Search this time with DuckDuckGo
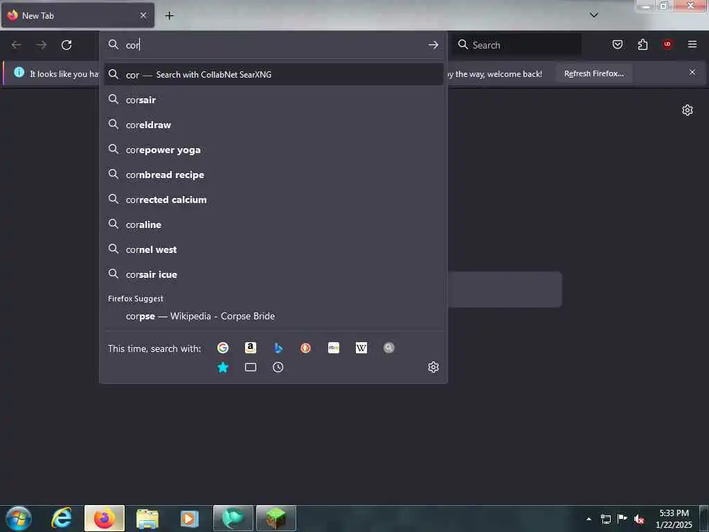The width and height of the screenshot is (709, 532). point(305,348)
